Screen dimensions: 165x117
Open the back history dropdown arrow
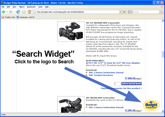pyautogui.click(x=7, y=12)
